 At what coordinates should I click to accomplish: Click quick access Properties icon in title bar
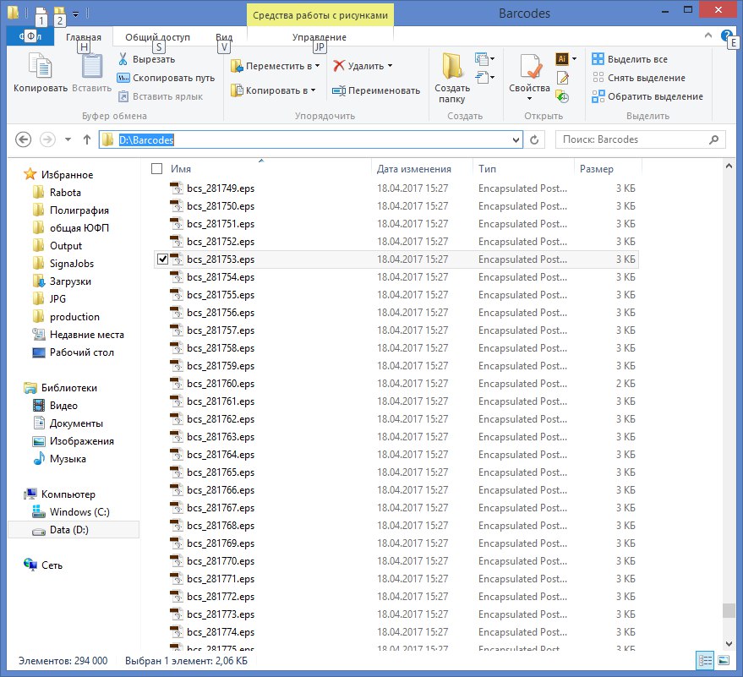coord(41,14)
